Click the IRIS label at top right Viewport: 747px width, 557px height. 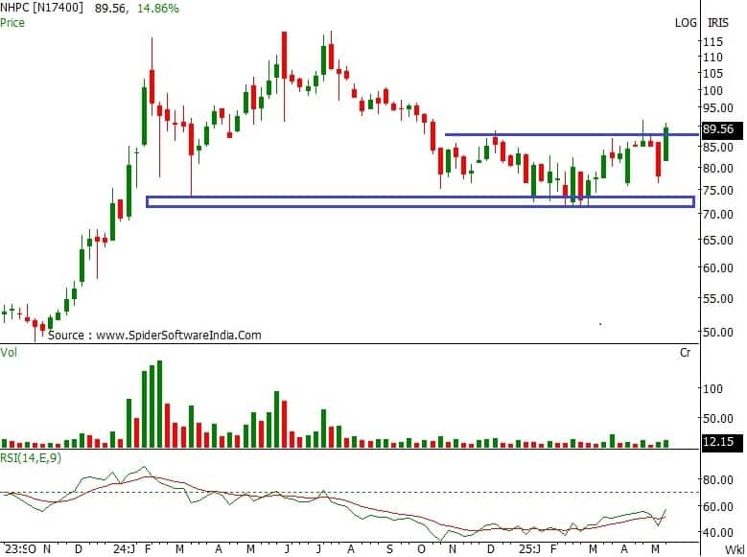(x=719, y=21)
